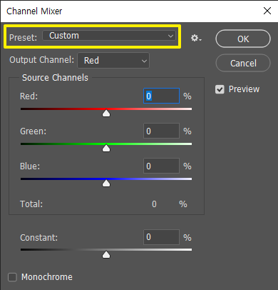Close the Channel Mixer dialog

pyautogui.click(x=267, y=11)
